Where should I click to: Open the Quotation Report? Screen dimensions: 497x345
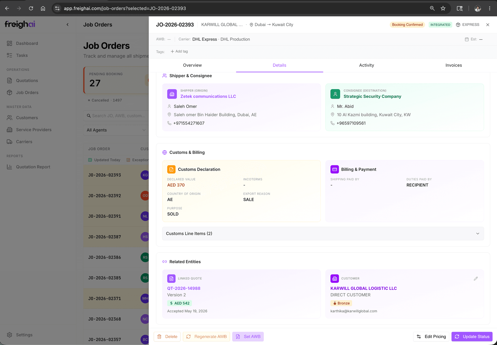(x=33, y=167)
